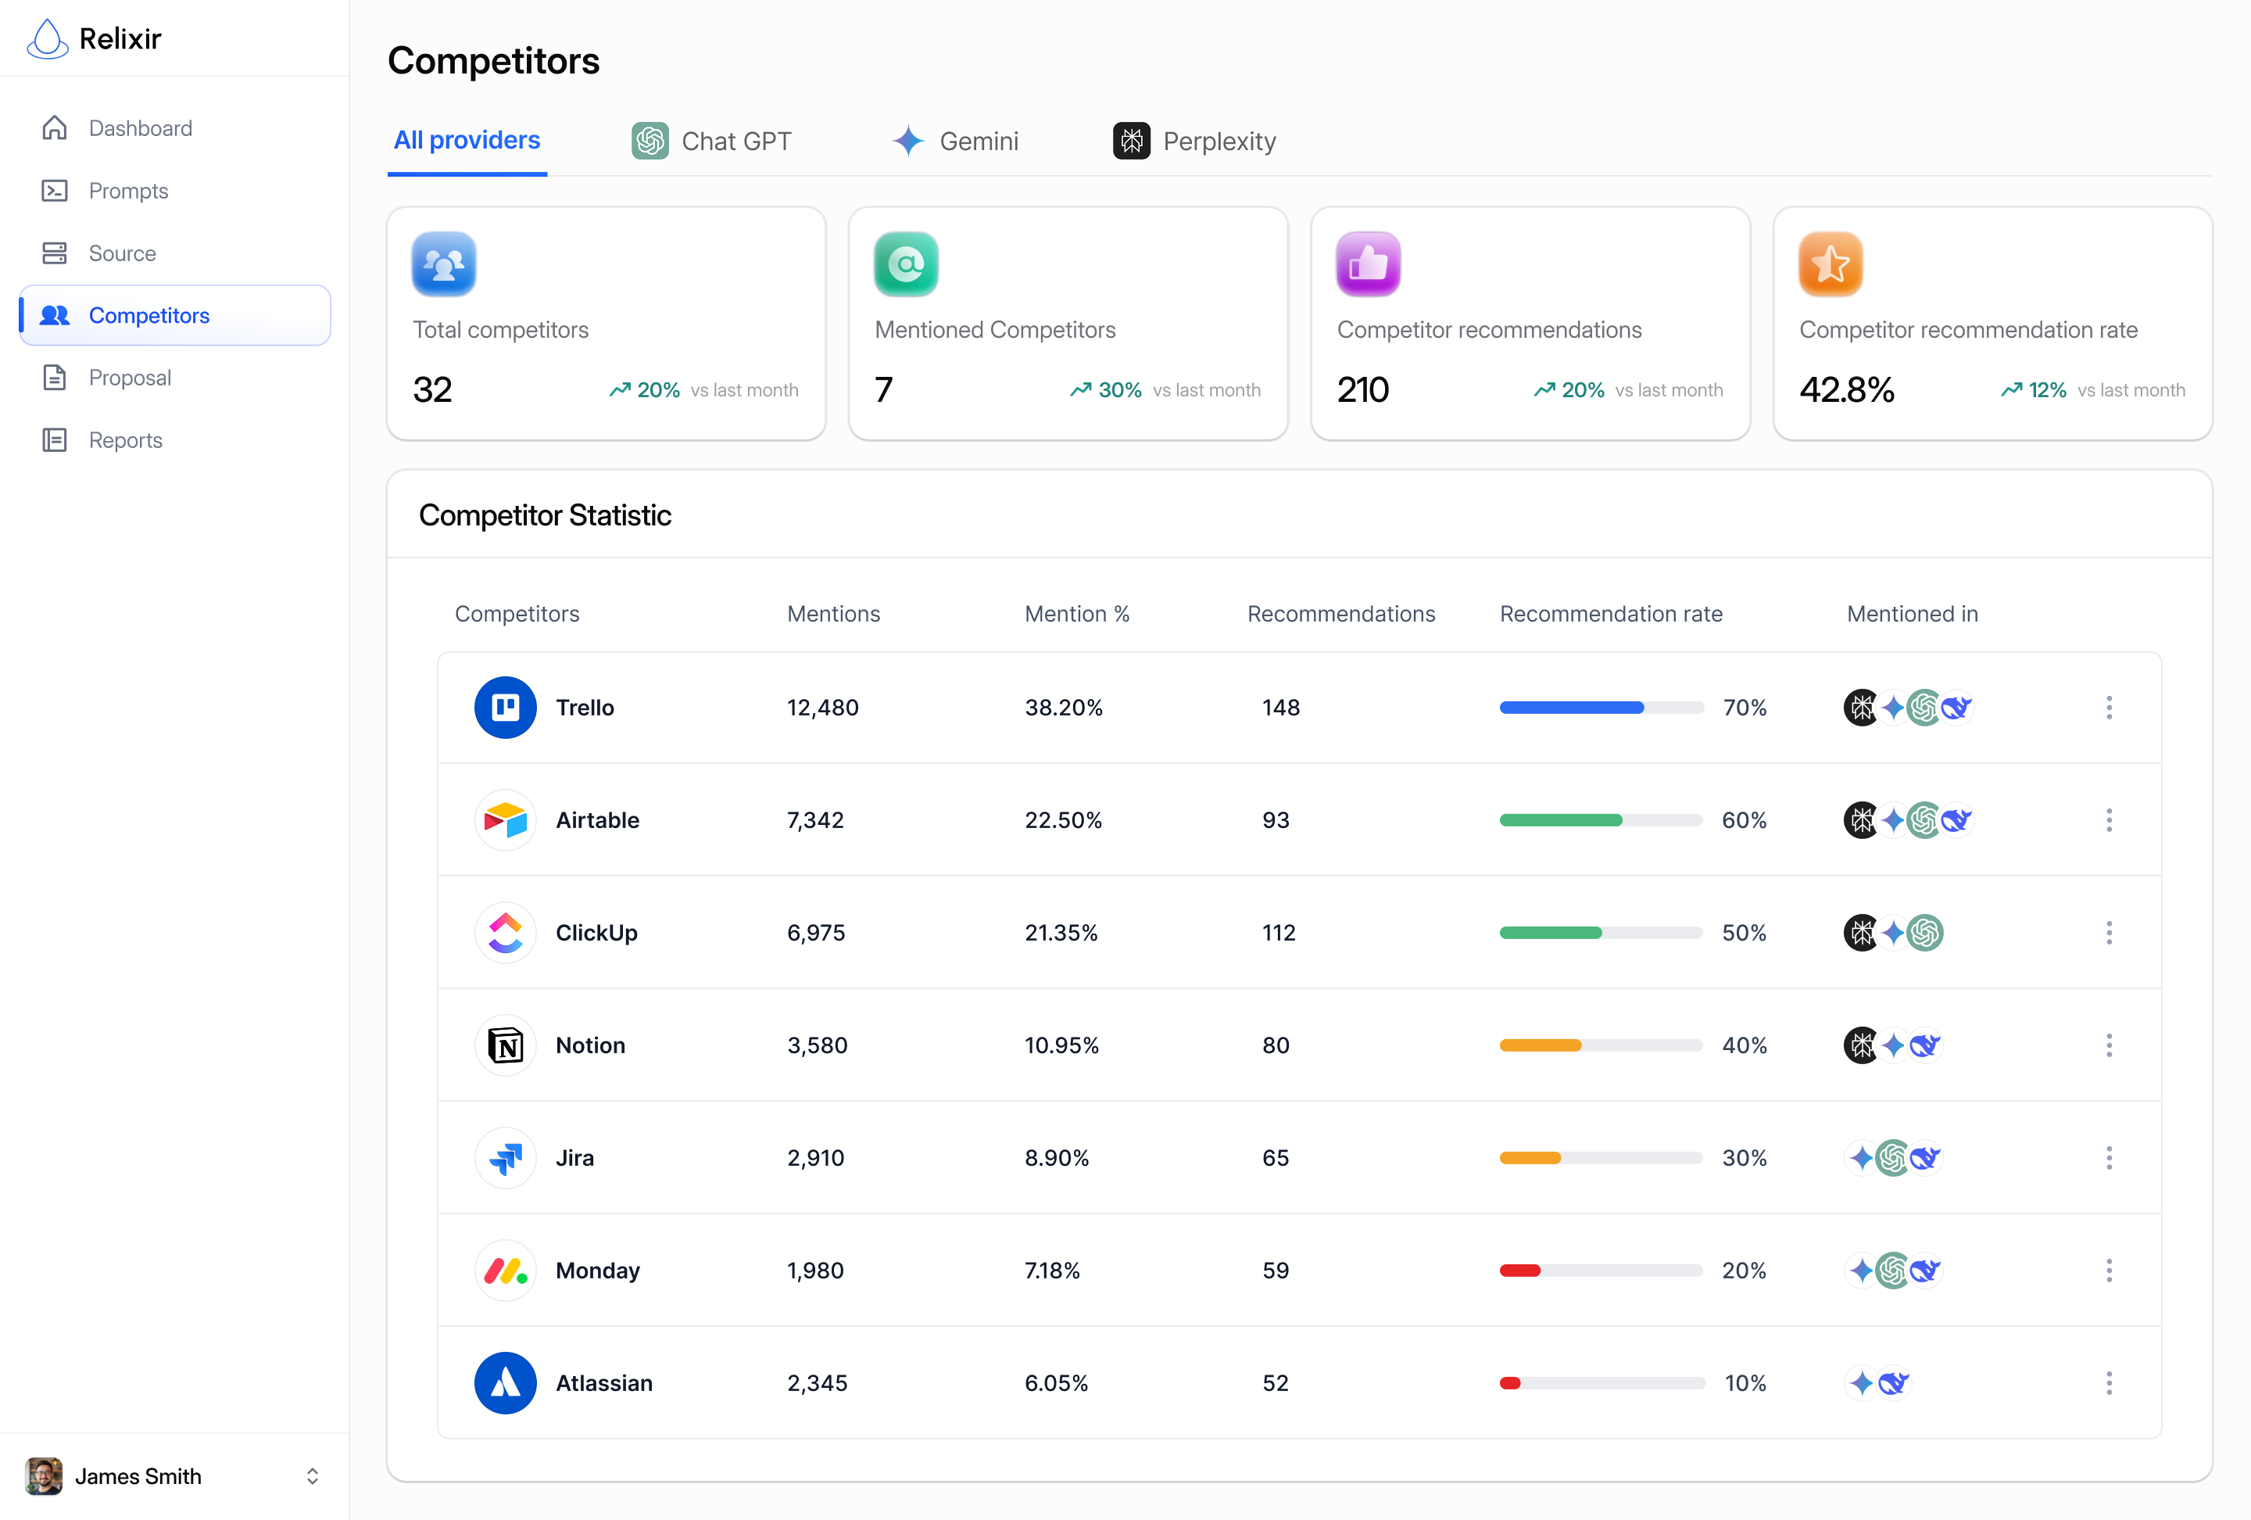Select the Notion icon in the table
Viewport: 2251px width, 1520px height.
[505, 1045]
